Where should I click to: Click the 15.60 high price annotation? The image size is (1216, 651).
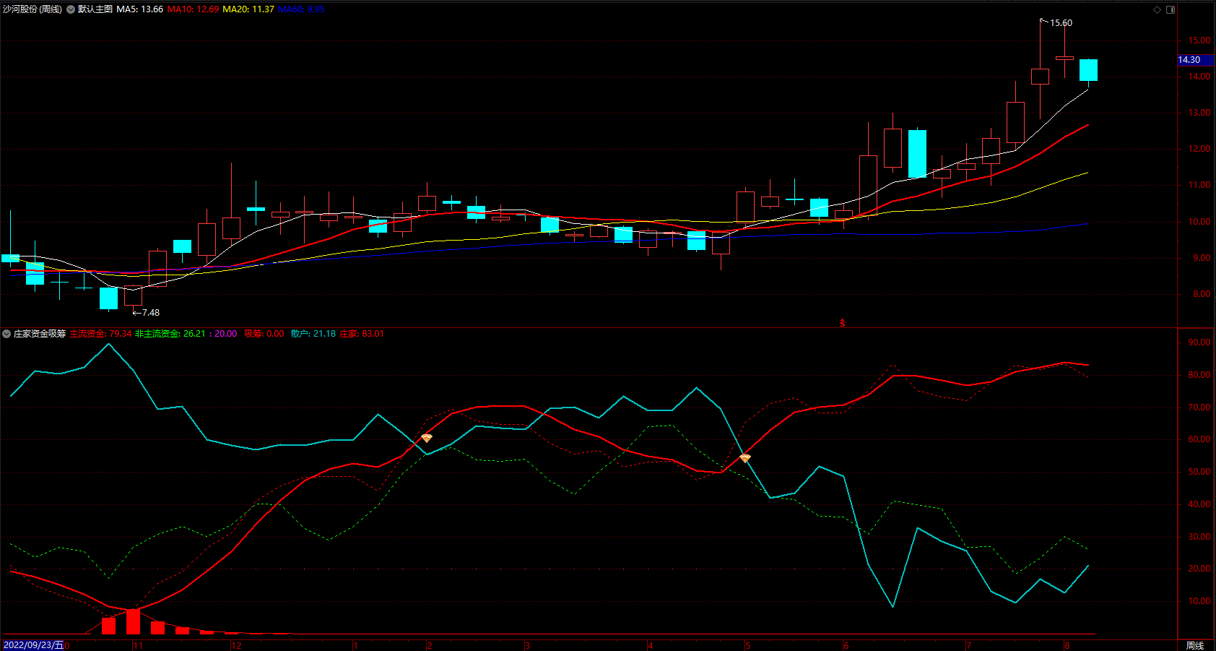click(1061, 23)
